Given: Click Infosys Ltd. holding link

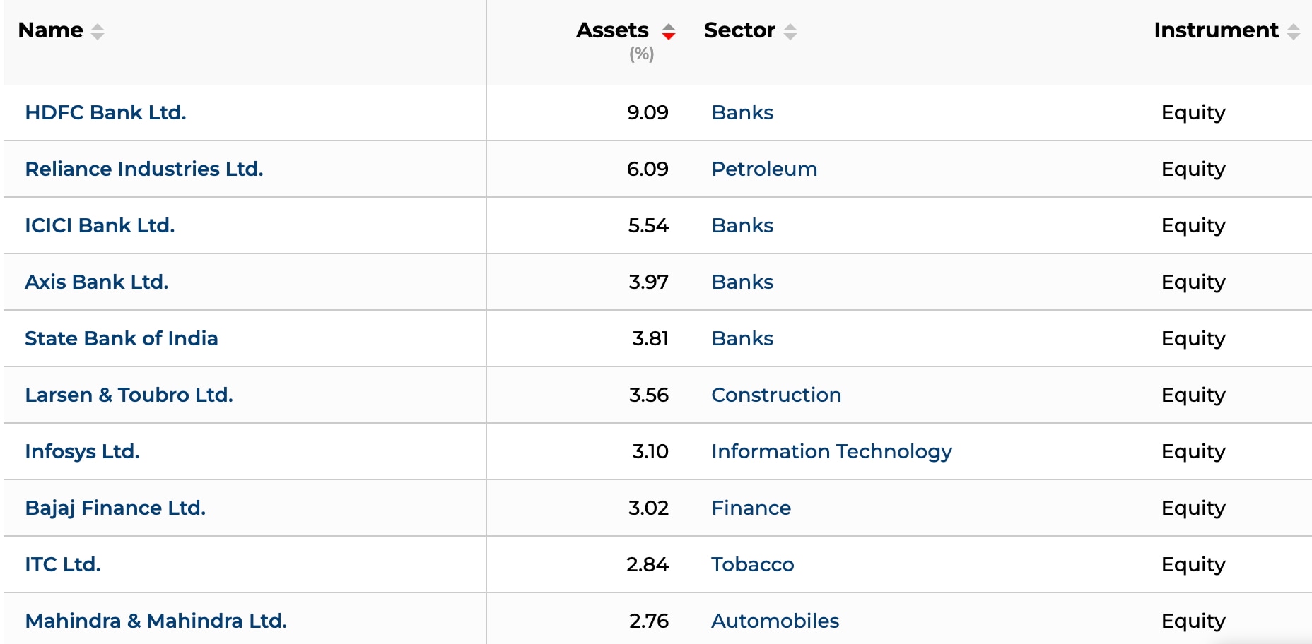Looking at the screenshot, I should [82, 452].
